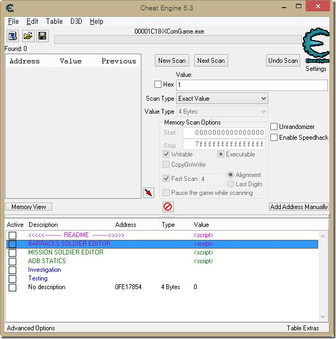Image resolution: width=336 pixels, height=339 pixels.
Task: Click the README script value
Action: click(203, 235)
